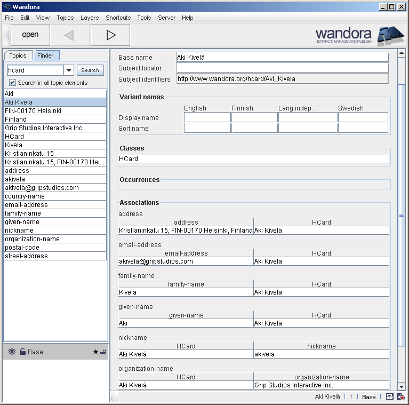This screenshot has width=409, height=405.
Task: Open the View menu
Action: 43,18
